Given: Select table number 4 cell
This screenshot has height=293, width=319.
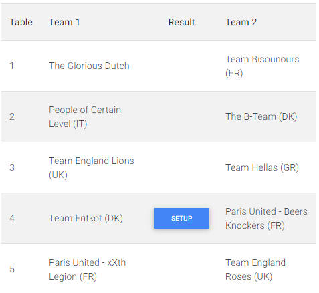Looking at the screenshot, I should (x=12, y=218).
